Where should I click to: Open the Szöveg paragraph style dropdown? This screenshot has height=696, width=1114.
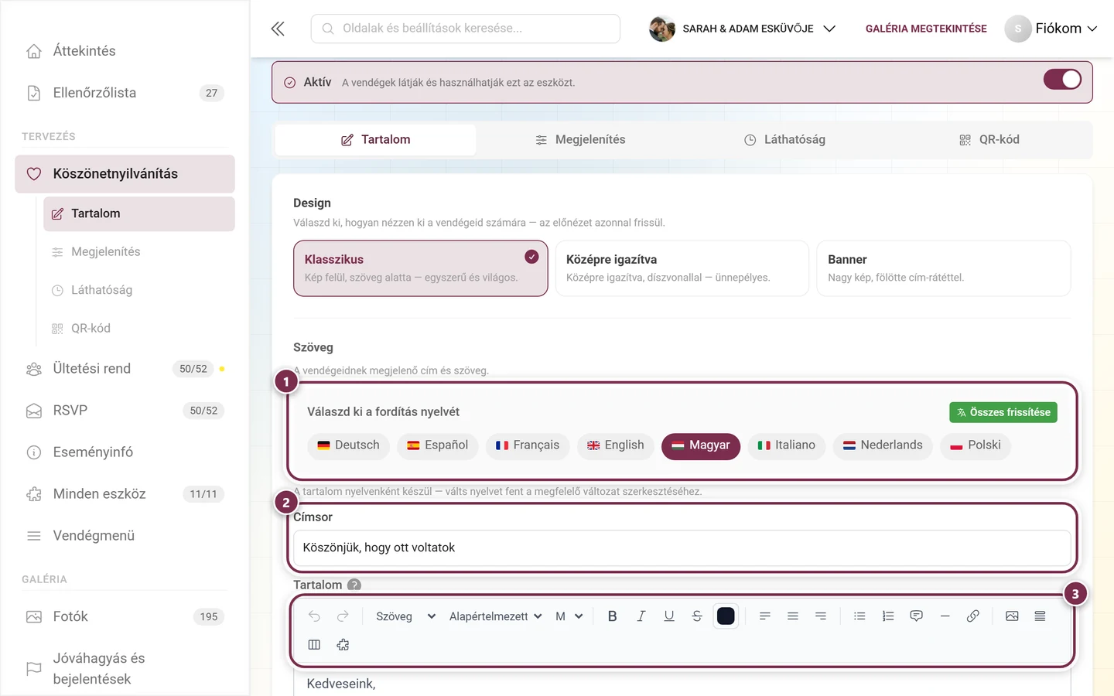(405, 616)
